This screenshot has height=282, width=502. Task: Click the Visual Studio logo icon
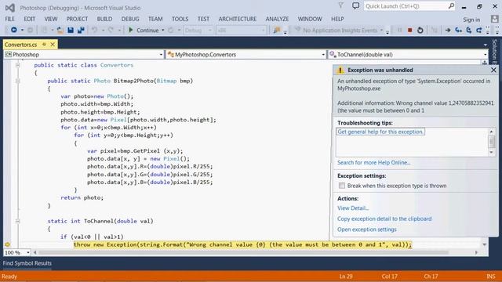pos(10,8)
